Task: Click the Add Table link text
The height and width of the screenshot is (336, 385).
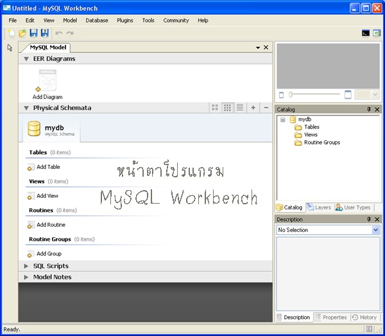Action: point(48,167)
